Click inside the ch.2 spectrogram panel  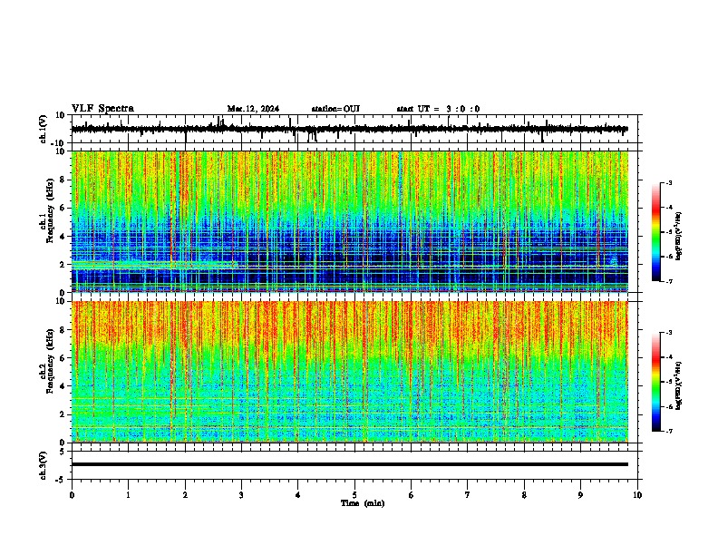click(x=350, y=372)
